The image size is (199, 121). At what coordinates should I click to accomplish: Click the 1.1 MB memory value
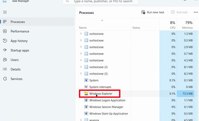coord(188,100)
